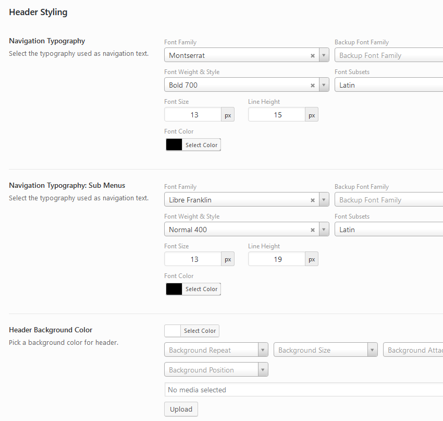Screen dimensions: 443x421
Task: Open the Montserrat font family dropdown arrow
Action: pos(324,55)
